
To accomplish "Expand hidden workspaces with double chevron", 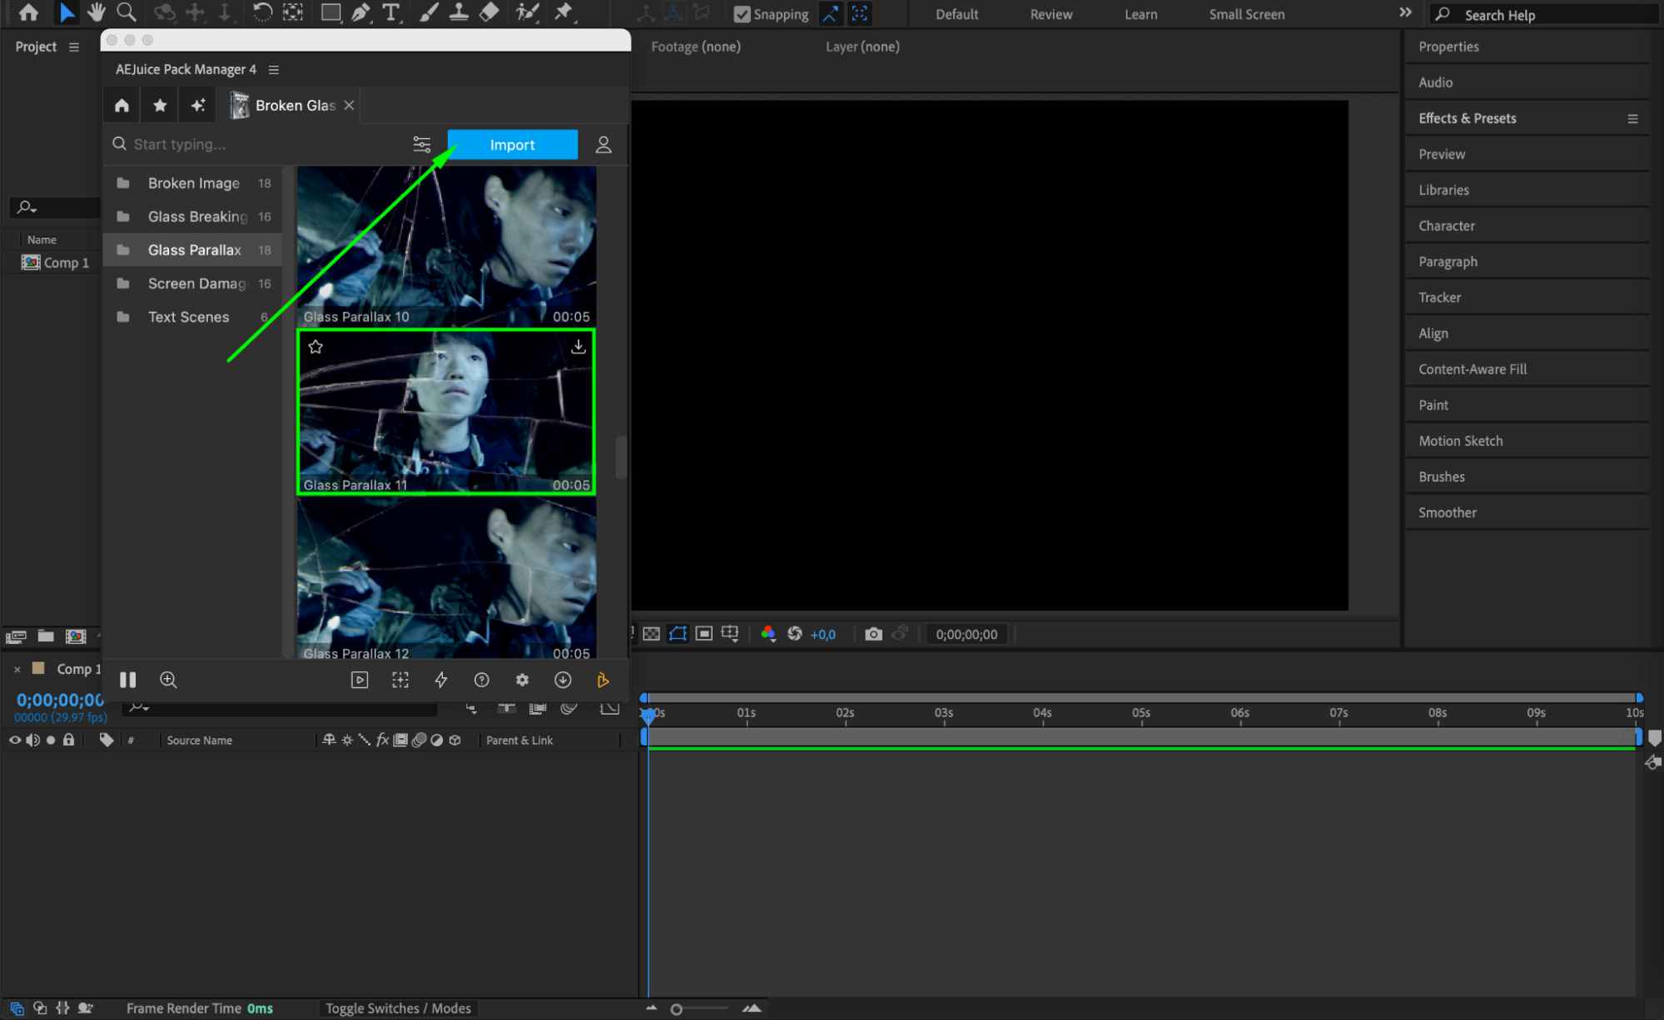I will pyautogui.click(x=1405, y=13).
